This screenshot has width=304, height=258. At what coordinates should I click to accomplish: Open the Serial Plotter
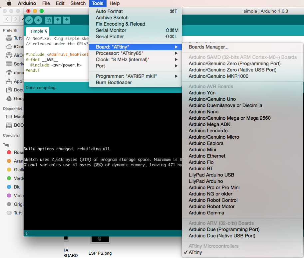(135, 37)
